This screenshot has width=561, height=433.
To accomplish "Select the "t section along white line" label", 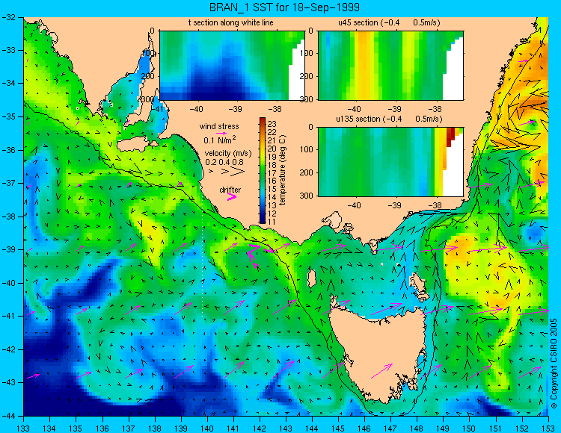I will (231, 22).
